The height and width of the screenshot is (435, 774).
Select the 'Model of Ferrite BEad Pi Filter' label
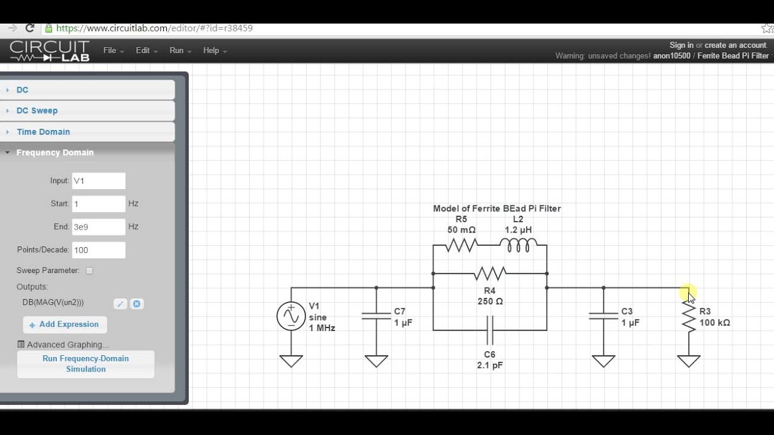click(497, 208)
